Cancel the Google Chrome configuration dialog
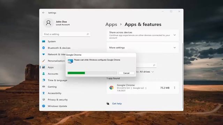Image resolution: width=223 pixels, height=125 pixels. pos(126,73)
